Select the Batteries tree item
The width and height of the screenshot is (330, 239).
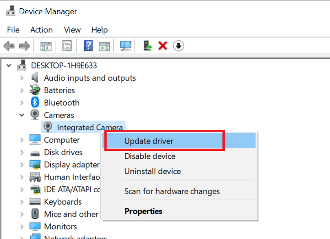point(60,90)
